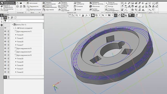Image resolution: width=167 pixels, height=94 pixels.
Task: Add a Ребро жесткости rib
Action: coord(79,3)
